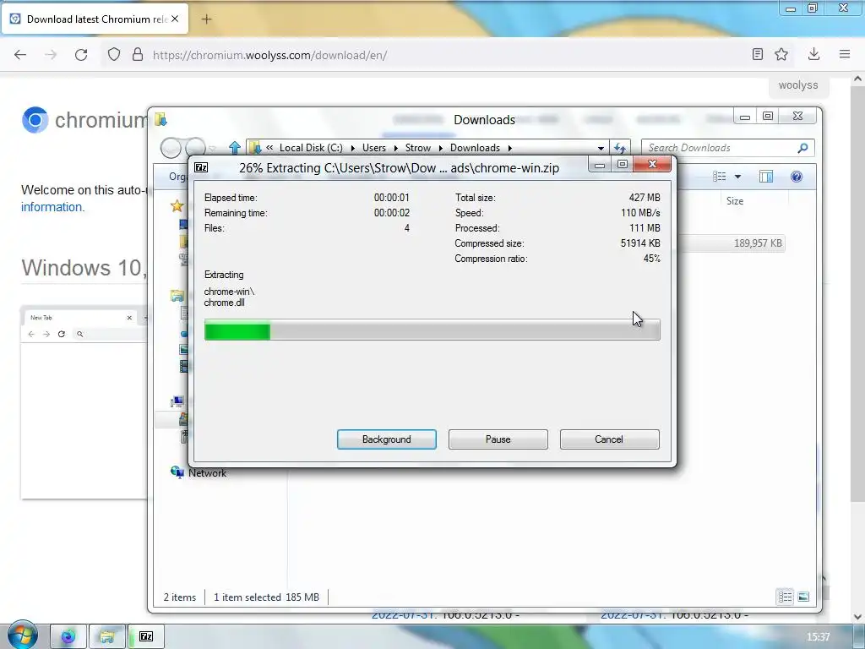Select Local Disk (C:) in the path
Screen dimensions: 865x649
(x=311, y=148)
